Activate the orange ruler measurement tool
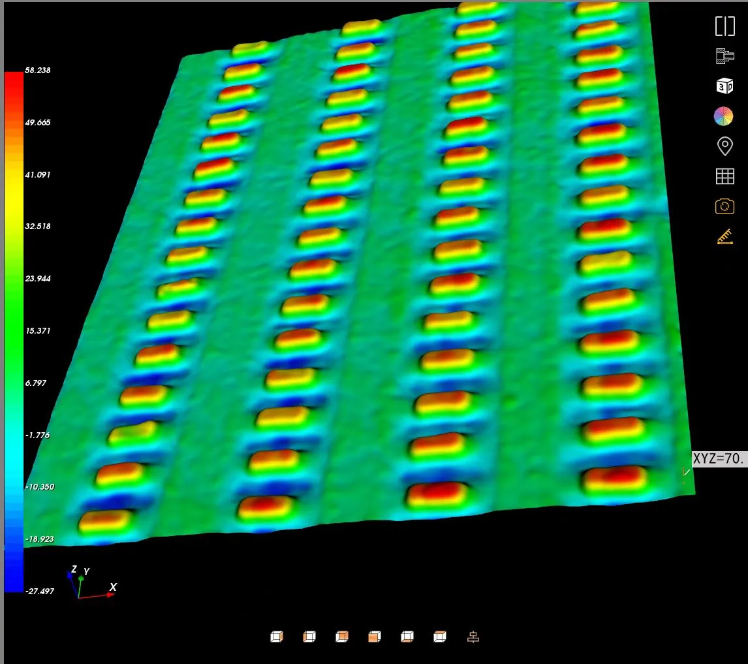This screenshot has width=748, height=664. tap(725, 236)
